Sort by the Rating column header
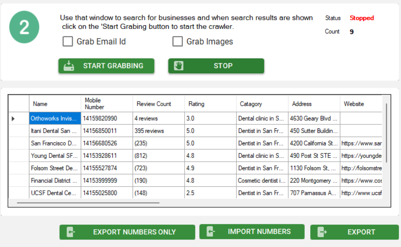 tap(211, 104)
